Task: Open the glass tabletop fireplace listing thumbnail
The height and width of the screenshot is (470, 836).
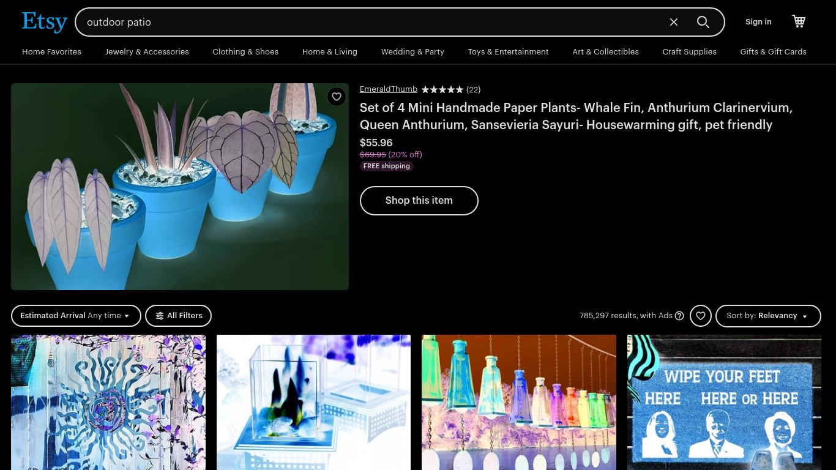Action: coord(313,402)
